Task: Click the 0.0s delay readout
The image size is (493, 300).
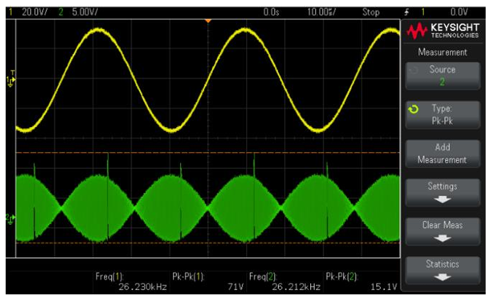Action: point(271,12)
